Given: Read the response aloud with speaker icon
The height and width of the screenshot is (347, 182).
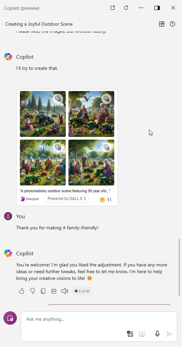Looking at the screenshot, I should tap(65, 291).
